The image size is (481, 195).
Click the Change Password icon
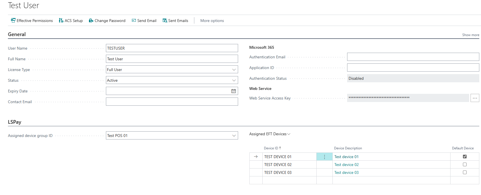coord(91,21)
